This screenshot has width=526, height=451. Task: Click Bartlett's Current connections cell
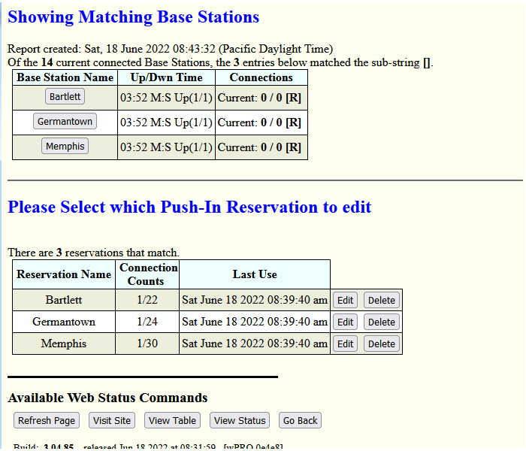point(261,98)
